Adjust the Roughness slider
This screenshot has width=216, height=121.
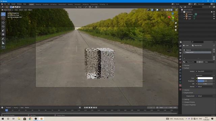[x=205, y=81]
